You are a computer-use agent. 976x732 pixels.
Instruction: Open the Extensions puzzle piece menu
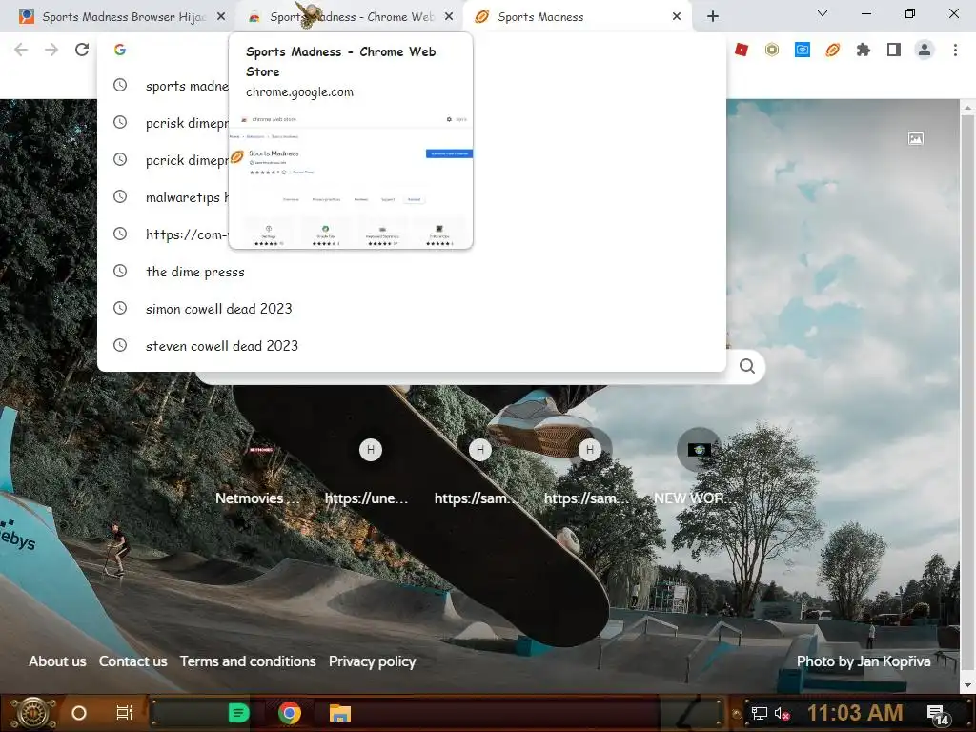click(x=864, y=50)
